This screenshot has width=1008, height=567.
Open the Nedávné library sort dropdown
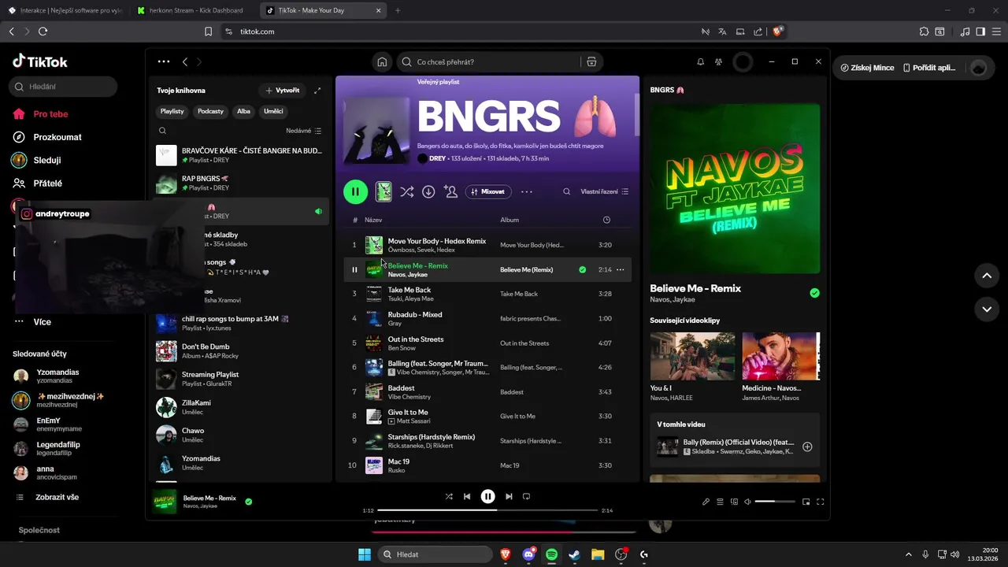coord(303,131)
